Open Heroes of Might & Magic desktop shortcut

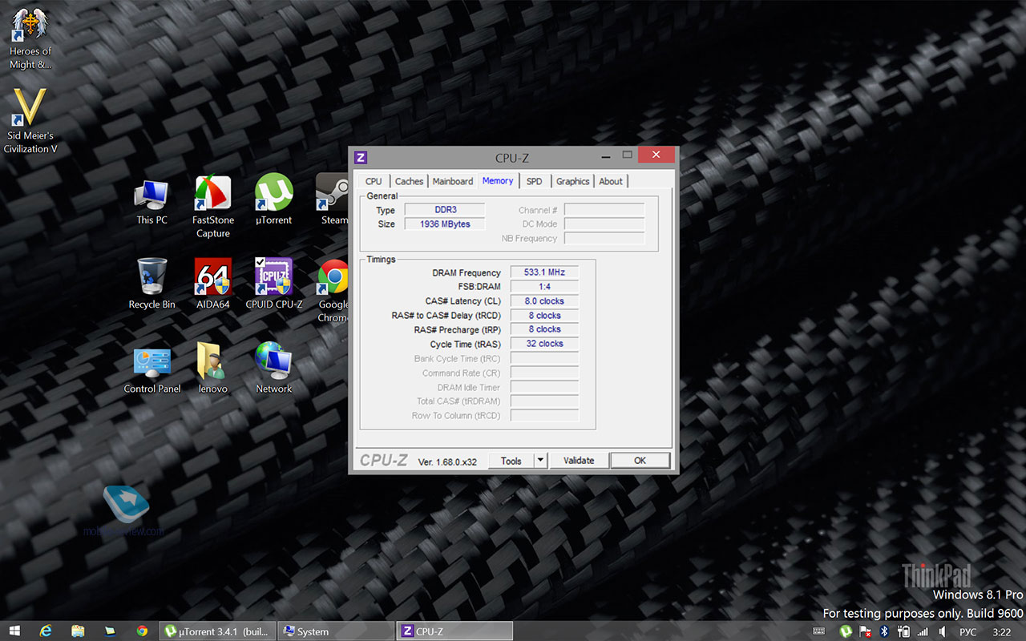click(30, 38)
